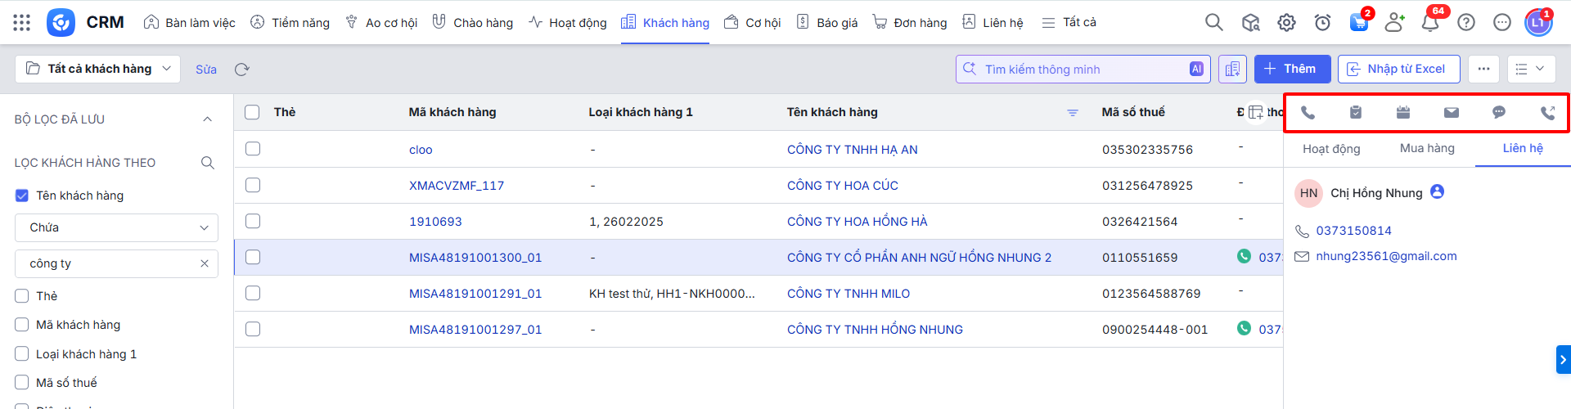This screenshot has height=409, width=1571.
Task: Open the CÔNG TY TNHH MILO customer link
Action: click(x=848, y=294)
